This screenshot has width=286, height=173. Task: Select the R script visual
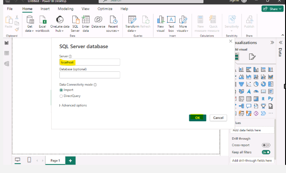[x=263, y=99]
